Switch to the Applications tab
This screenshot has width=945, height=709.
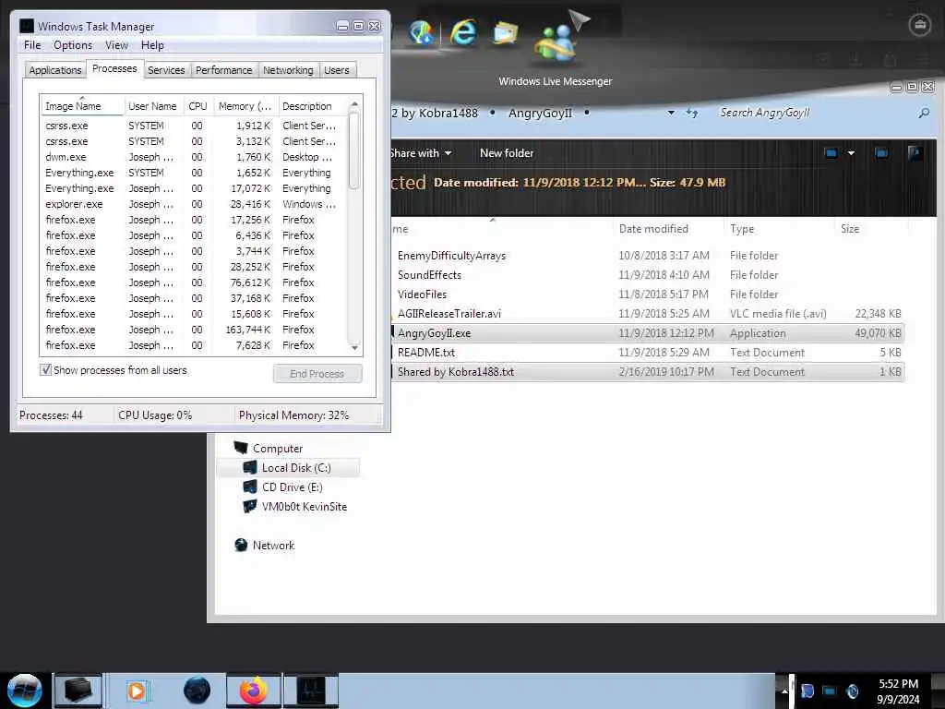tap(54, 70)
